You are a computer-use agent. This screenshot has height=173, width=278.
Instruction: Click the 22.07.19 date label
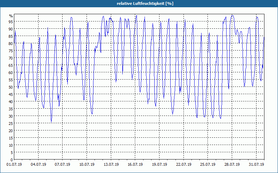(x=183, y=165)
